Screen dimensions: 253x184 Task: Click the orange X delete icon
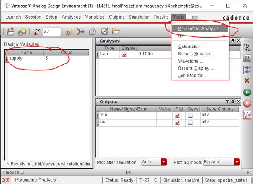[247, 80]
